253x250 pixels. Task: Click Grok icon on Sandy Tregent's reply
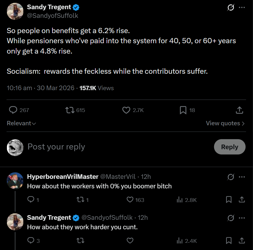click(231, 218)
